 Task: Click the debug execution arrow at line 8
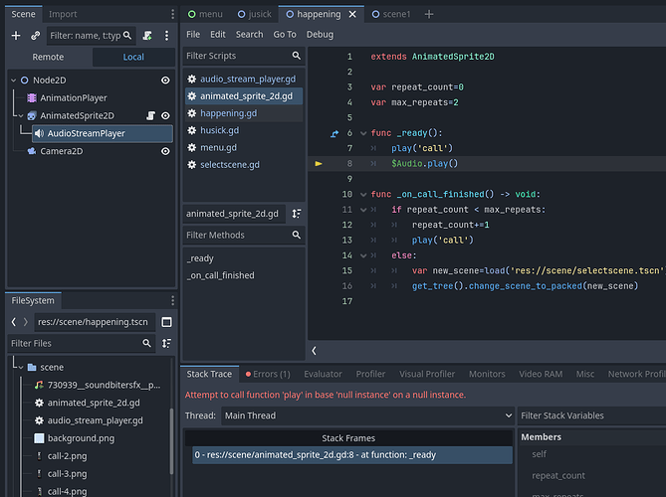(319, 164)
